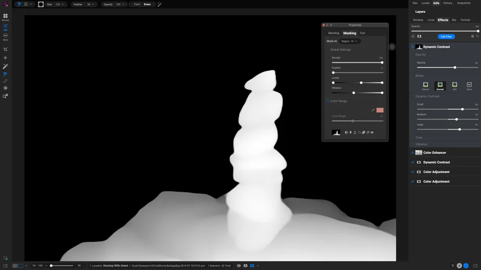The height and width of the screenshot is (270, 481).
Task: Expand the Tone section
Action: coord(419,137)
